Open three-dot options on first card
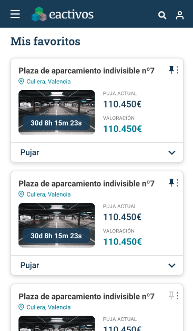193x331 pixels. [177, 70]
